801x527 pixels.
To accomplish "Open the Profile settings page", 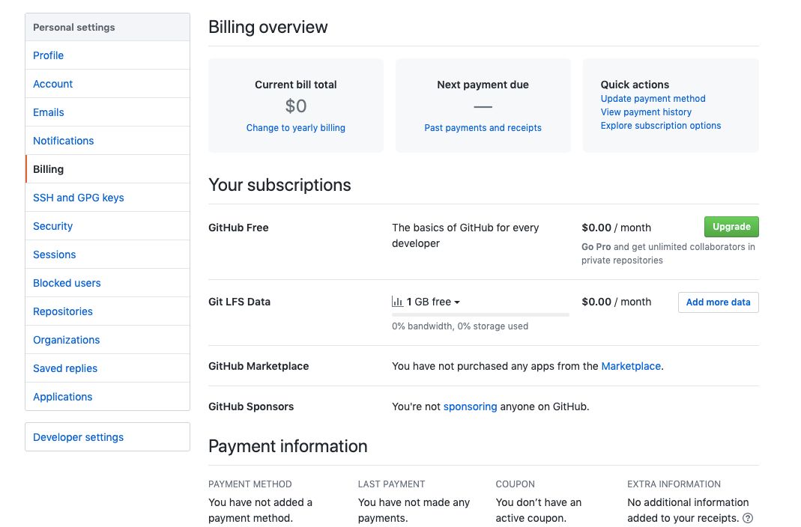I will (x=48, y=55).
